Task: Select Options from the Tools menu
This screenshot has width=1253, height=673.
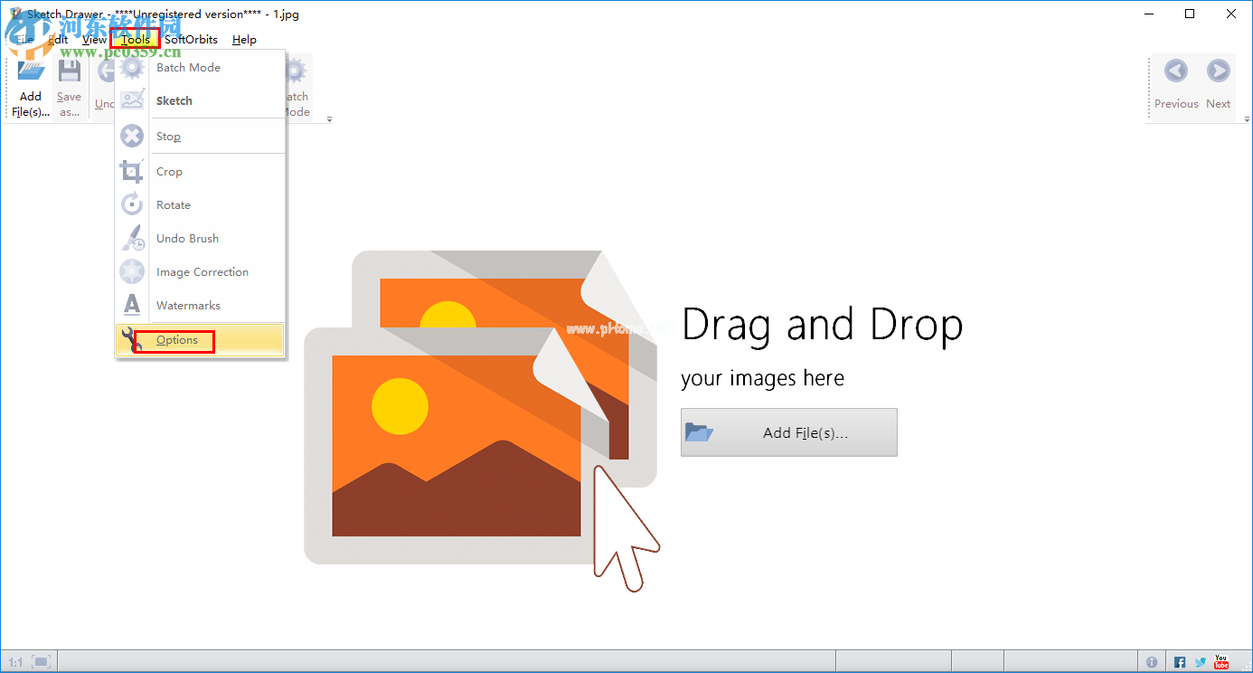Action: click(x=177, y=340)
